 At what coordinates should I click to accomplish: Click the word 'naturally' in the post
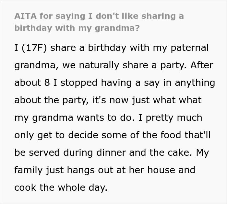pos(94,65)
